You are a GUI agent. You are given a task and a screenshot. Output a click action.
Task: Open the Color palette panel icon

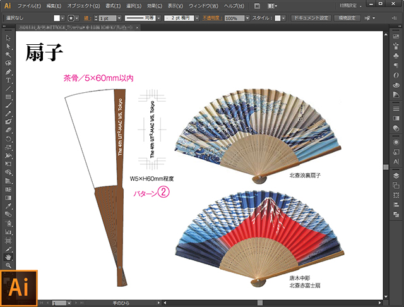click(396, 85)
